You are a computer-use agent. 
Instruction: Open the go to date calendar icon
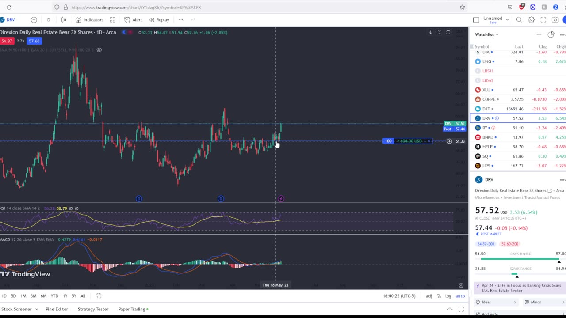[99, 296]
